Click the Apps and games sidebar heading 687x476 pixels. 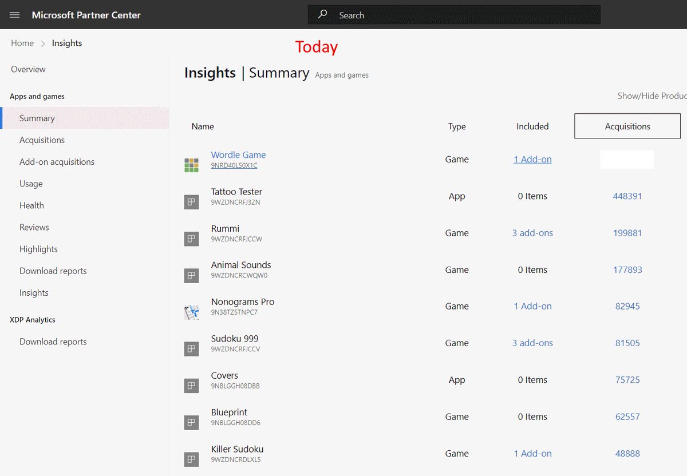pos(37,96)
